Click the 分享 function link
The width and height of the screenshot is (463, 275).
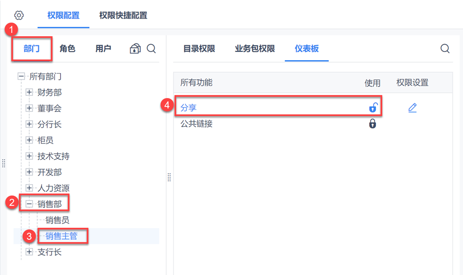tap(188, 108)
